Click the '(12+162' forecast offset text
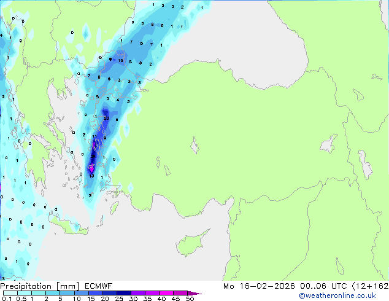 [x=370, y=286]
